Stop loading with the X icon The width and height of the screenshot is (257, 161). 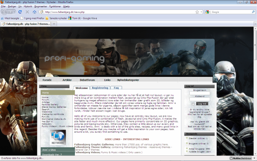[27, 12]
